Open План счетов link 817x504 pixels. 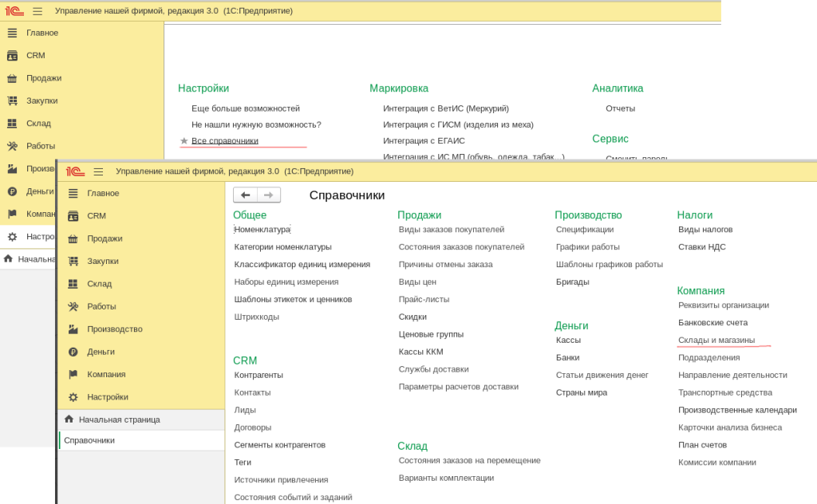point(702,445)
